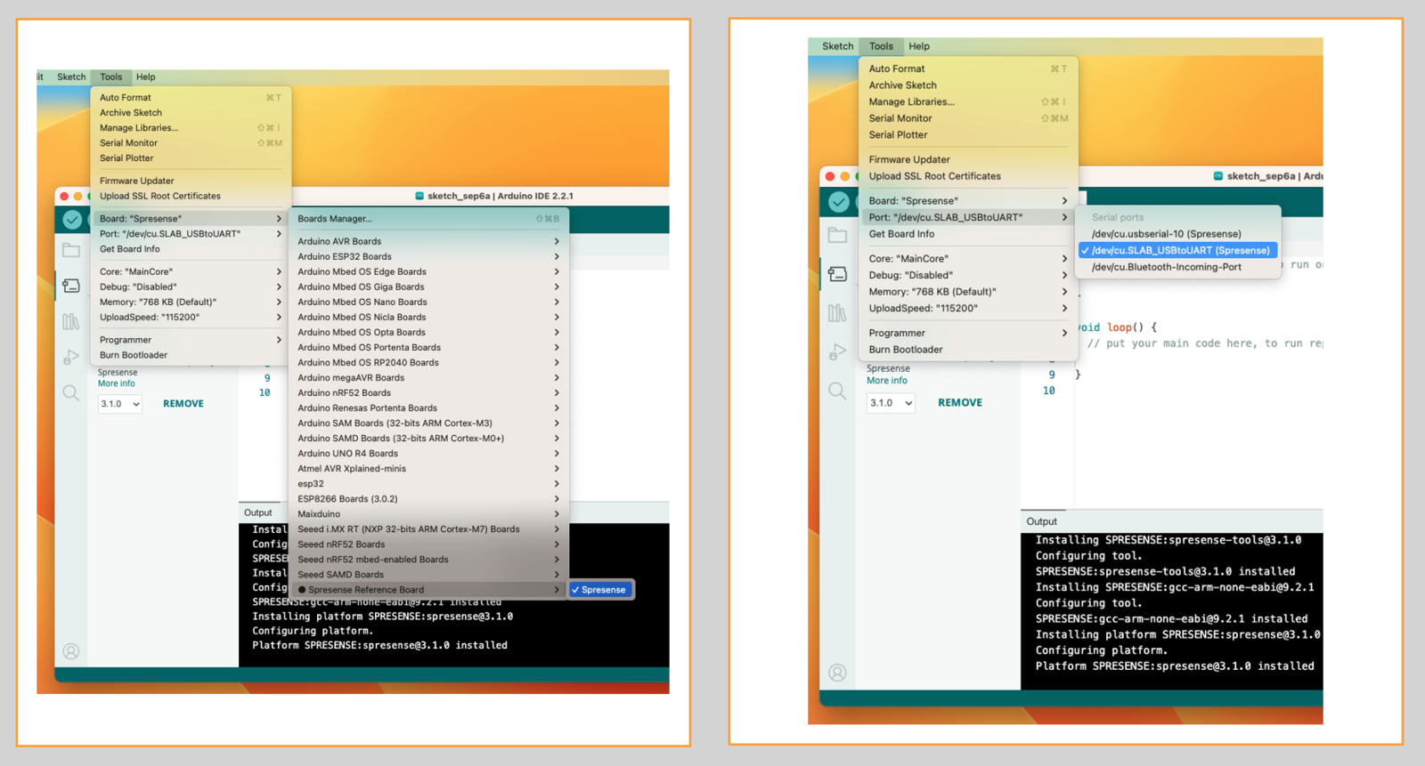The width and height of the screenshot is (1425, 766).
Task: Select Boards Manager... menu entry
Action: [428, 219]
